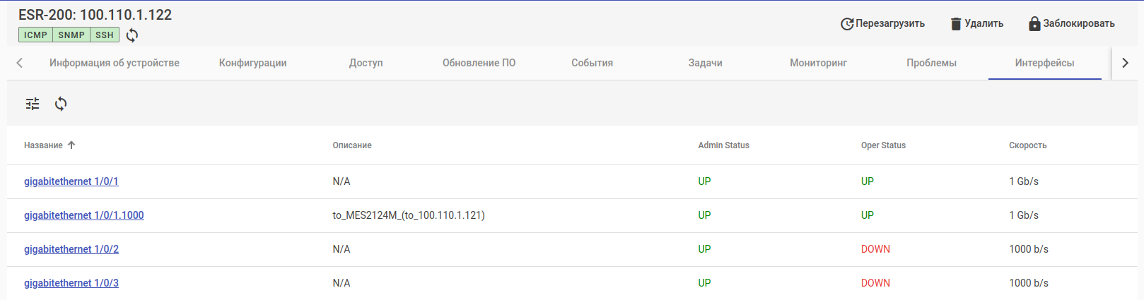
Task: Click the ICMP status badge
Action: pos(35,35)
